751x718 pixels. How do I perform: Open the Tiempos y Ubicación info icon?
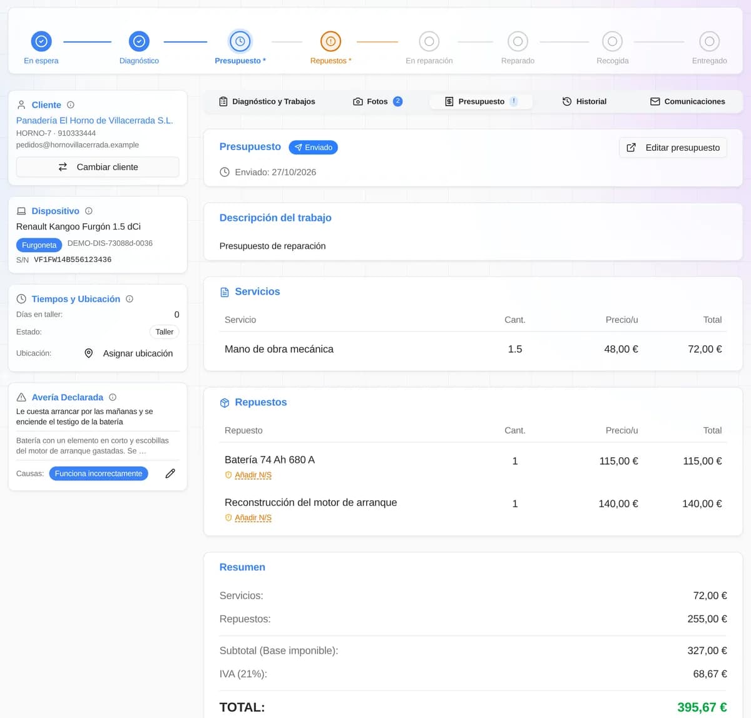pyautogui.click(x=130, y=299)
